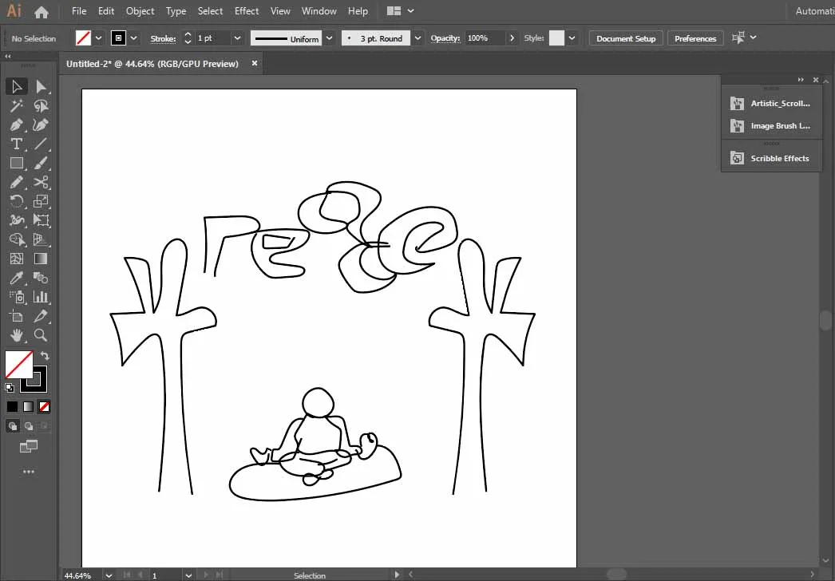835x581 pixels.
Task: Select the Pen tool
Action: click(16, 125)
